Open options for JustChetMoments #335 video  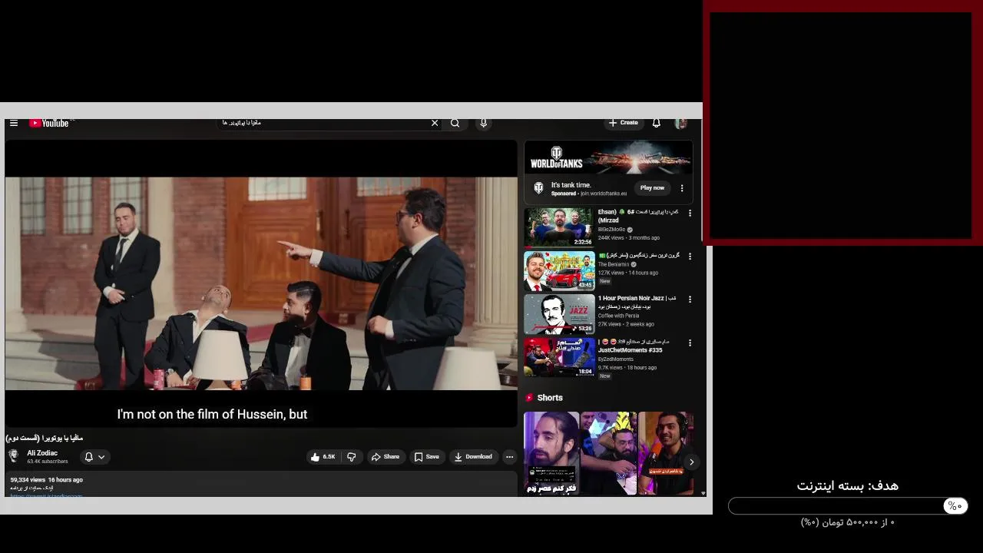(x=690, y=343)
